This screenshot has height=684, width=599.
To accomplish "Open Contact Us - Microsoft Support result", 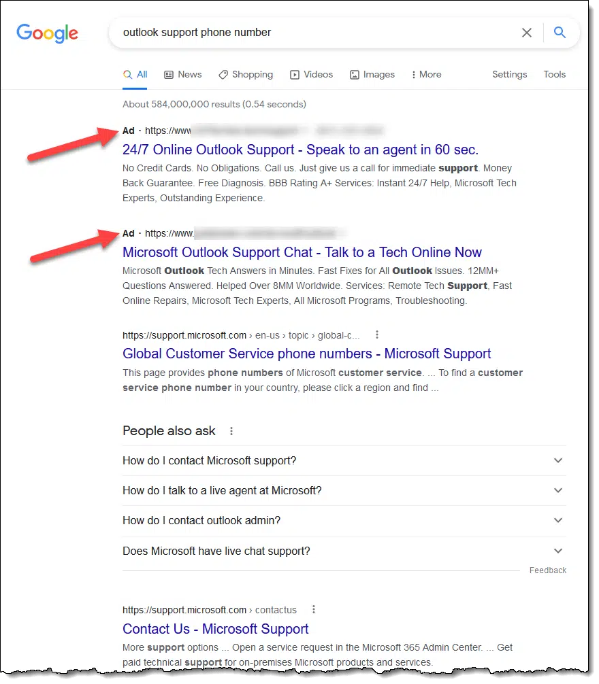I will tap(216, 629).
